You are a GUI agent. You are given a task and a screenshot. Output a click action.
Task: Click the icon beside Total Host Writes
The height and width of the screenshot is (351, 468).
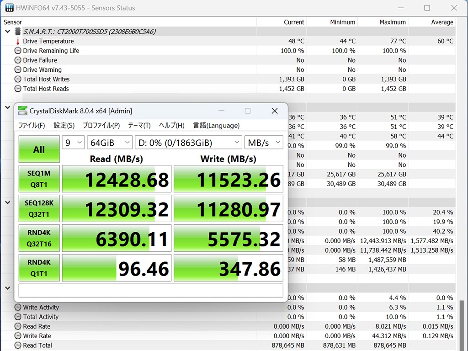[18, 79]
